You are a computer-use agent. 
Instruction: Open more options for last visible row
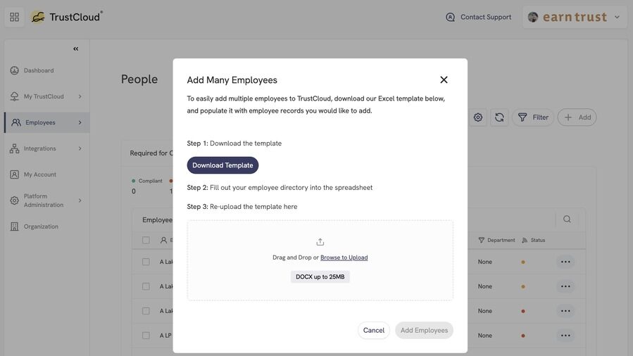coord(565,336)
